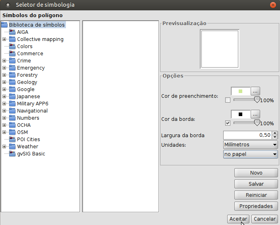Click the Weather folder icon
Image resolution: width=280 pixels, height=225 pixels.
pyautogui.click(x=12, y=147)
